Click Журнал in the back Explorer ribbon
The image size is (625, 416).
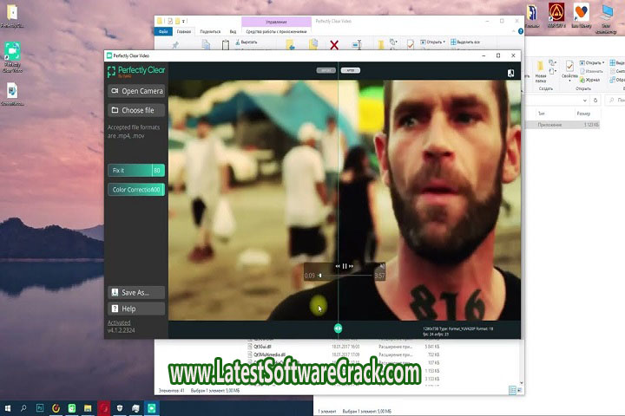(x=590, y=80)
